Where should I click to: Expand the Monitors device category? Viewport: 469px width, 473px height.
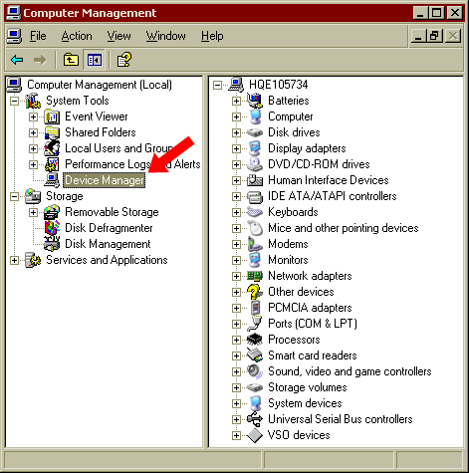(236, 260)
